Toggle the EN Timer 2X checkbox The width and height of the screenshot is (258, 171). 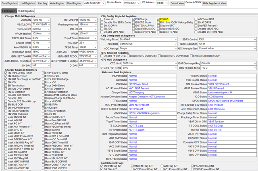[43, 76]
